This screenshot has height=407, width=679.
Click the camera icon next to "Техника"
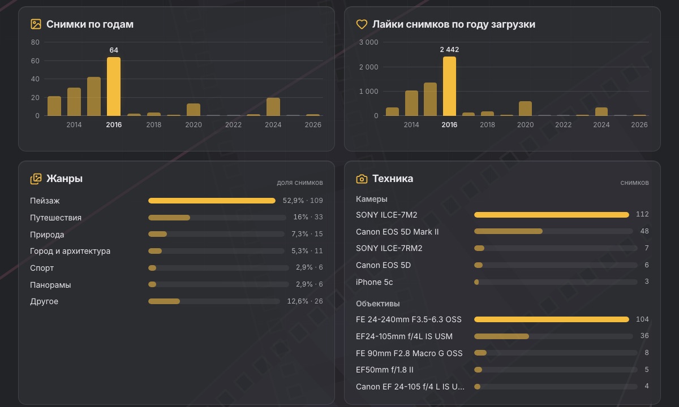(x=362, y=179)
